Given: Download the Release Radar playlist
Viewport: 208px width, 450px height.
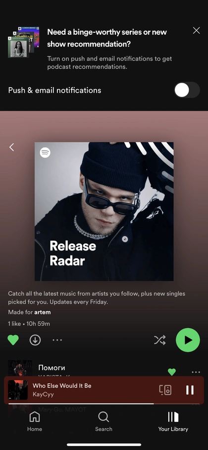Looking at the screenshot, I should coord(35,340).
